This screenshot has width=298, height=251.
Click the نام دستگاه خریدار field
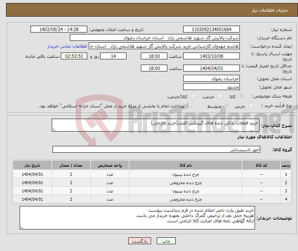pyautogui.click(x=155, y=38)
